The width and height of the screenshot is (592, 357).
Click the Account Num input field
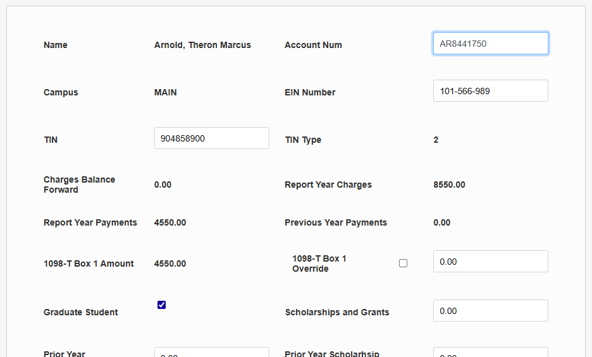(490, 44)
